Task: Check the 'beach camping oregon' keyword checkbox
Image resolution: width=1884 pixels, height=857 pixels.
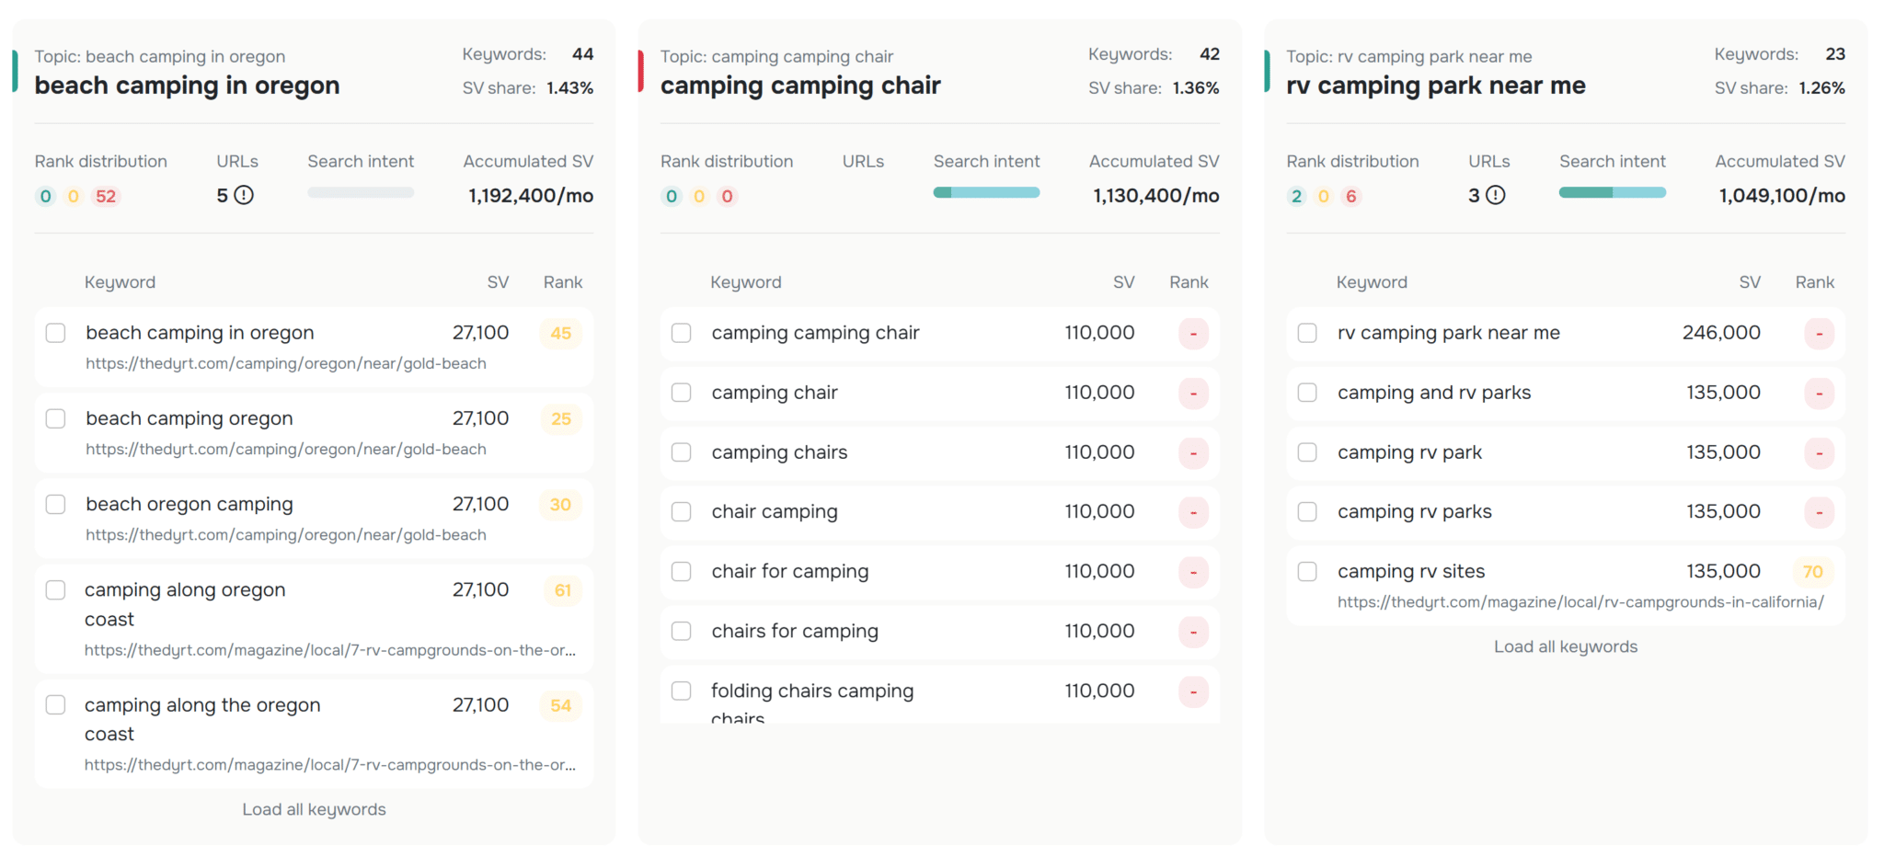Action: (x=56, y=419)
